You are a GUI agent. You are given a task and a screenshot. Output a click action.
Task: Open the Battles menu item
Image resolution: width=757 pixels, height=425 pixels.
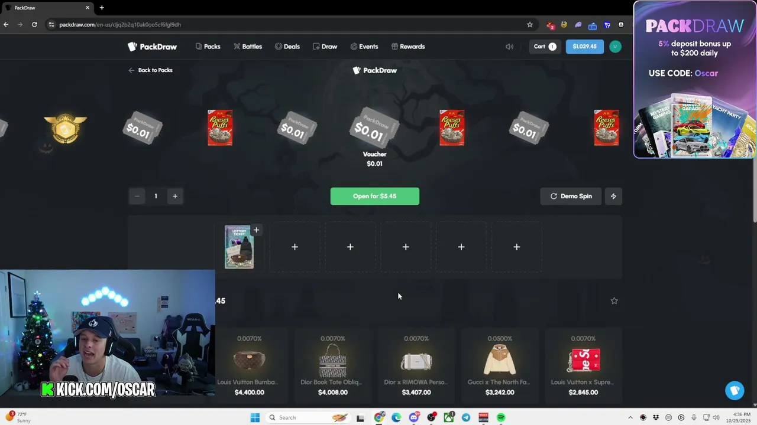click(247, 47)
